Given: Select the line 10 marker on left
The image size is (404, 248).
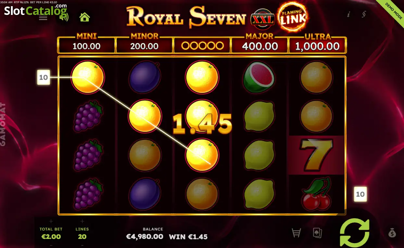Looking at the screenshot, I should coord(44,77).
